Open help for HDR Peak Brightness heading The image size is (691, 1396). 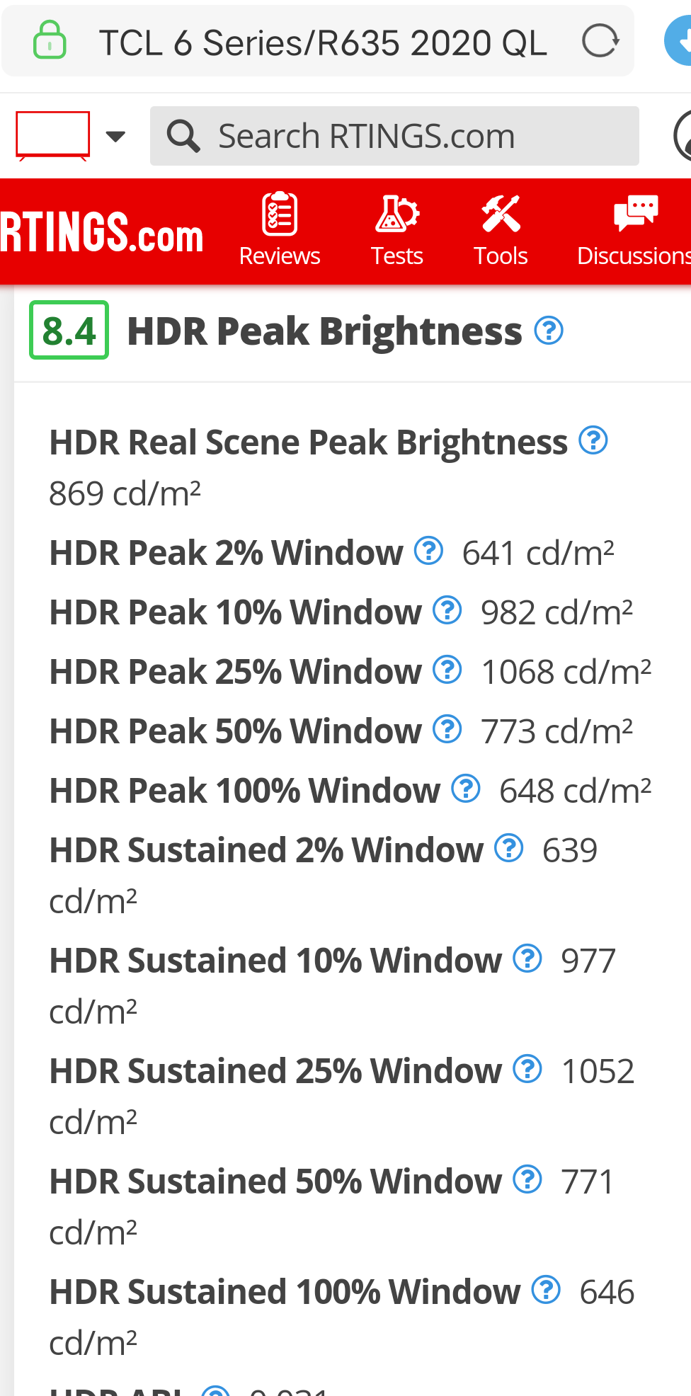pos(549,331)
